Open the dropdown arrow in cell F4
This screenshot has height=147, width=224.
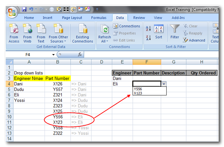164,84
